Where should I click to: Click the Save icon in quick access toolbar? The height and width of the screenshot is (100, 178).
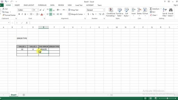2,1
